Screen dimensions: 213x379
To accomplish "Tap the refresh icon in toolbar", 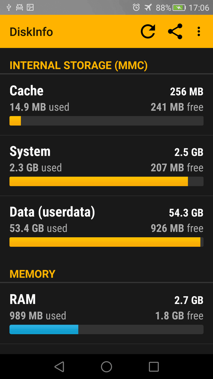I will point(148,32).
